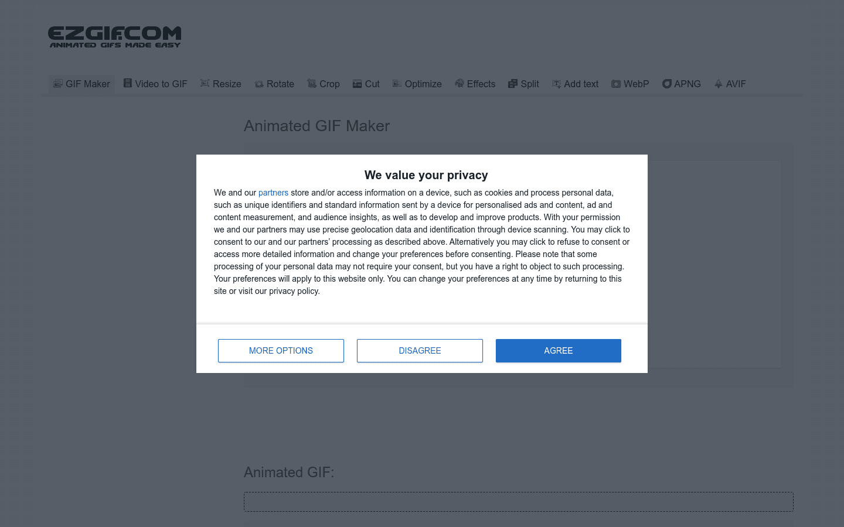Switch to the Video to GIF tab
This screenshot has width=844, height=527.
[155, 84]
